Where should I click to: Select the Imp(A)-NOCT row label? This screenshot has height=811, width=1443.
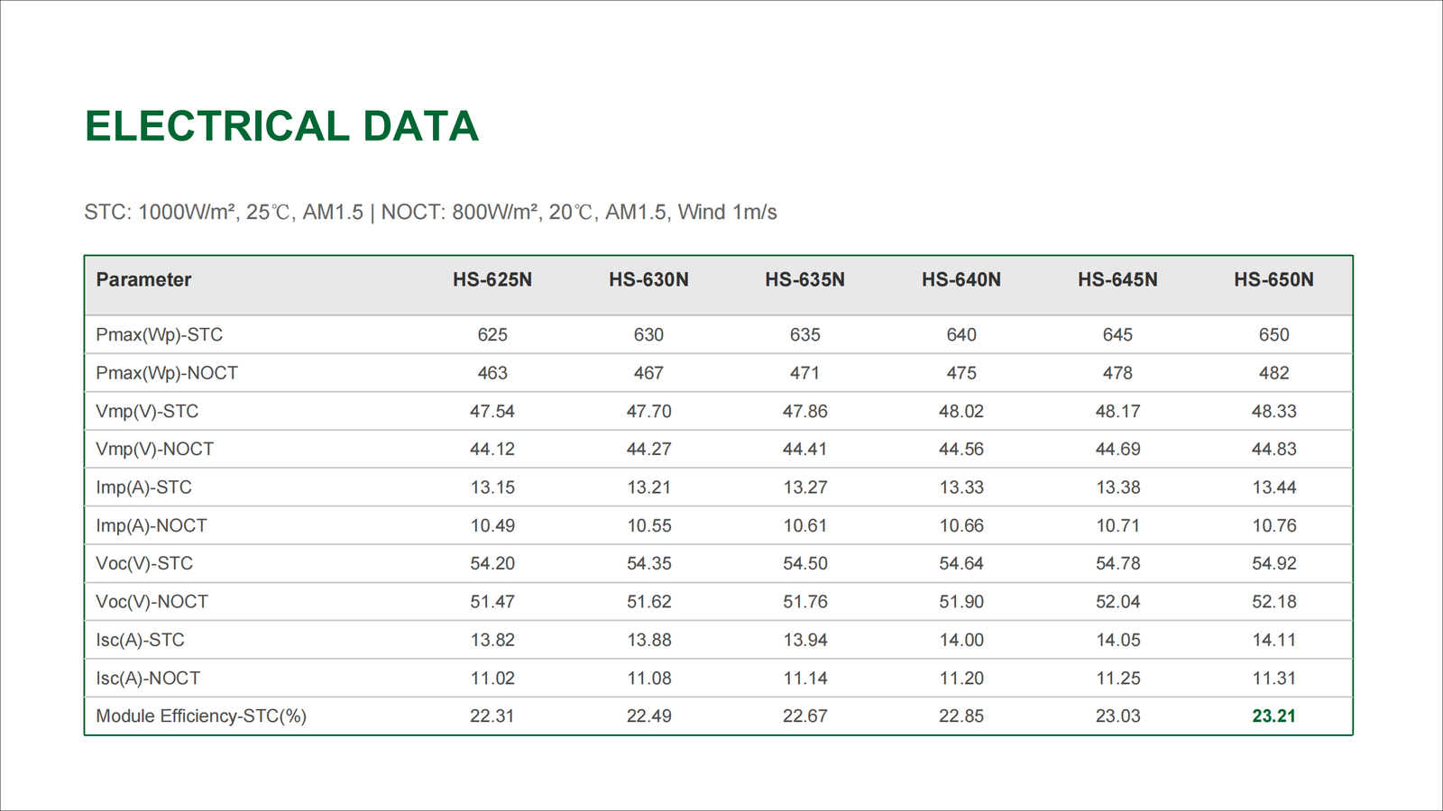pos(152,526)
